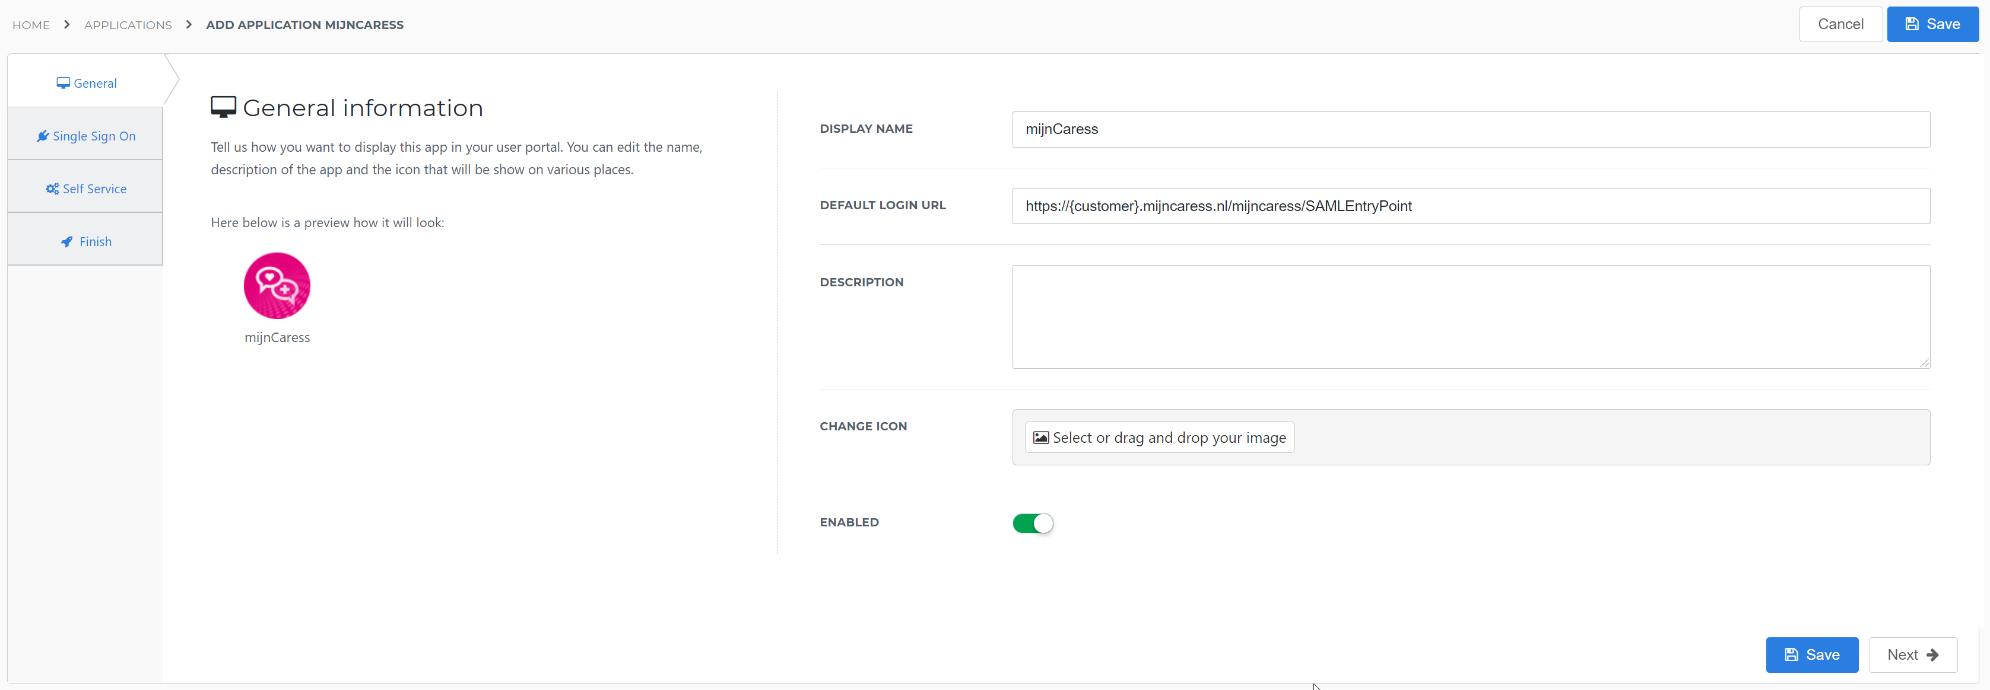Expand the General navigation section

click(x=86, y=82)
